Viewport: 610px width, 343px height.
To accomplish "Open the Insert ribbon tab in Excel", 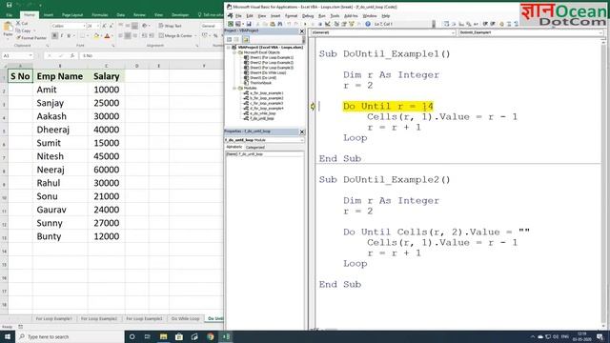I will click(x=49, y=15).
